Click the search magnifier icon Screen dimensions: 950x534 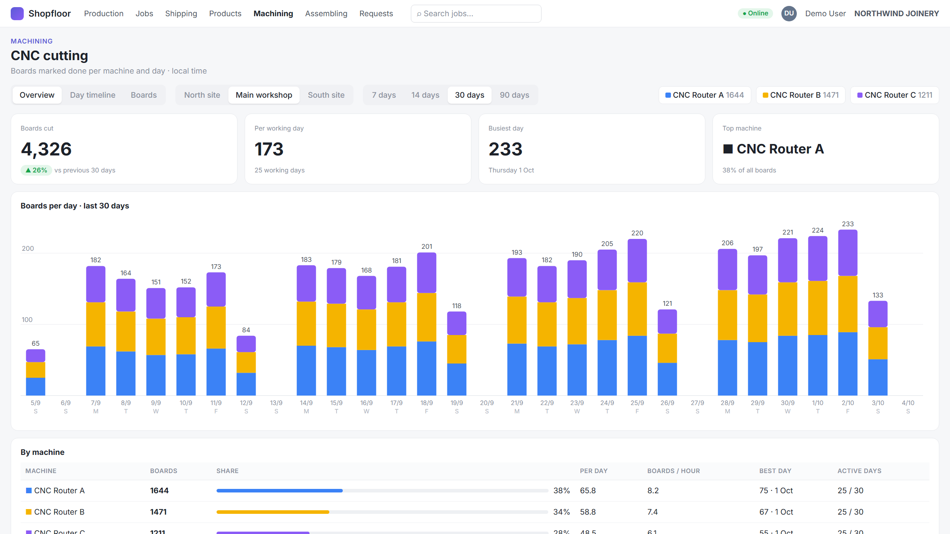click(x=419, y=14)
